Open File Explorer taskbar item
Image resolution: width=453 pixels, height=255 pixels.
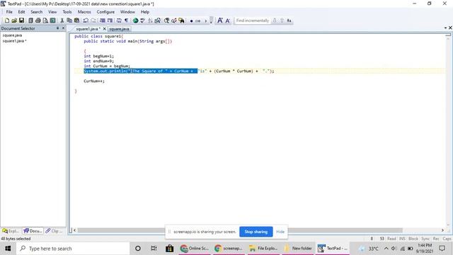264,249
